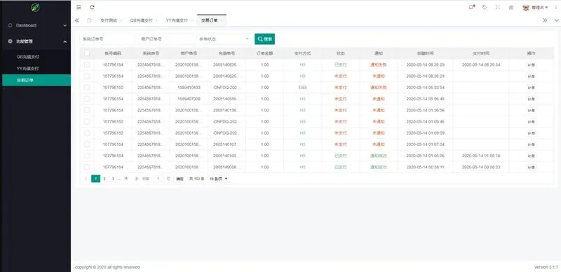Image resolution: width=561 pixels, height=272 pixels.
Task: Open the tab options chevron-down menu
Action: pyautogui.click(x=556, y=20)
